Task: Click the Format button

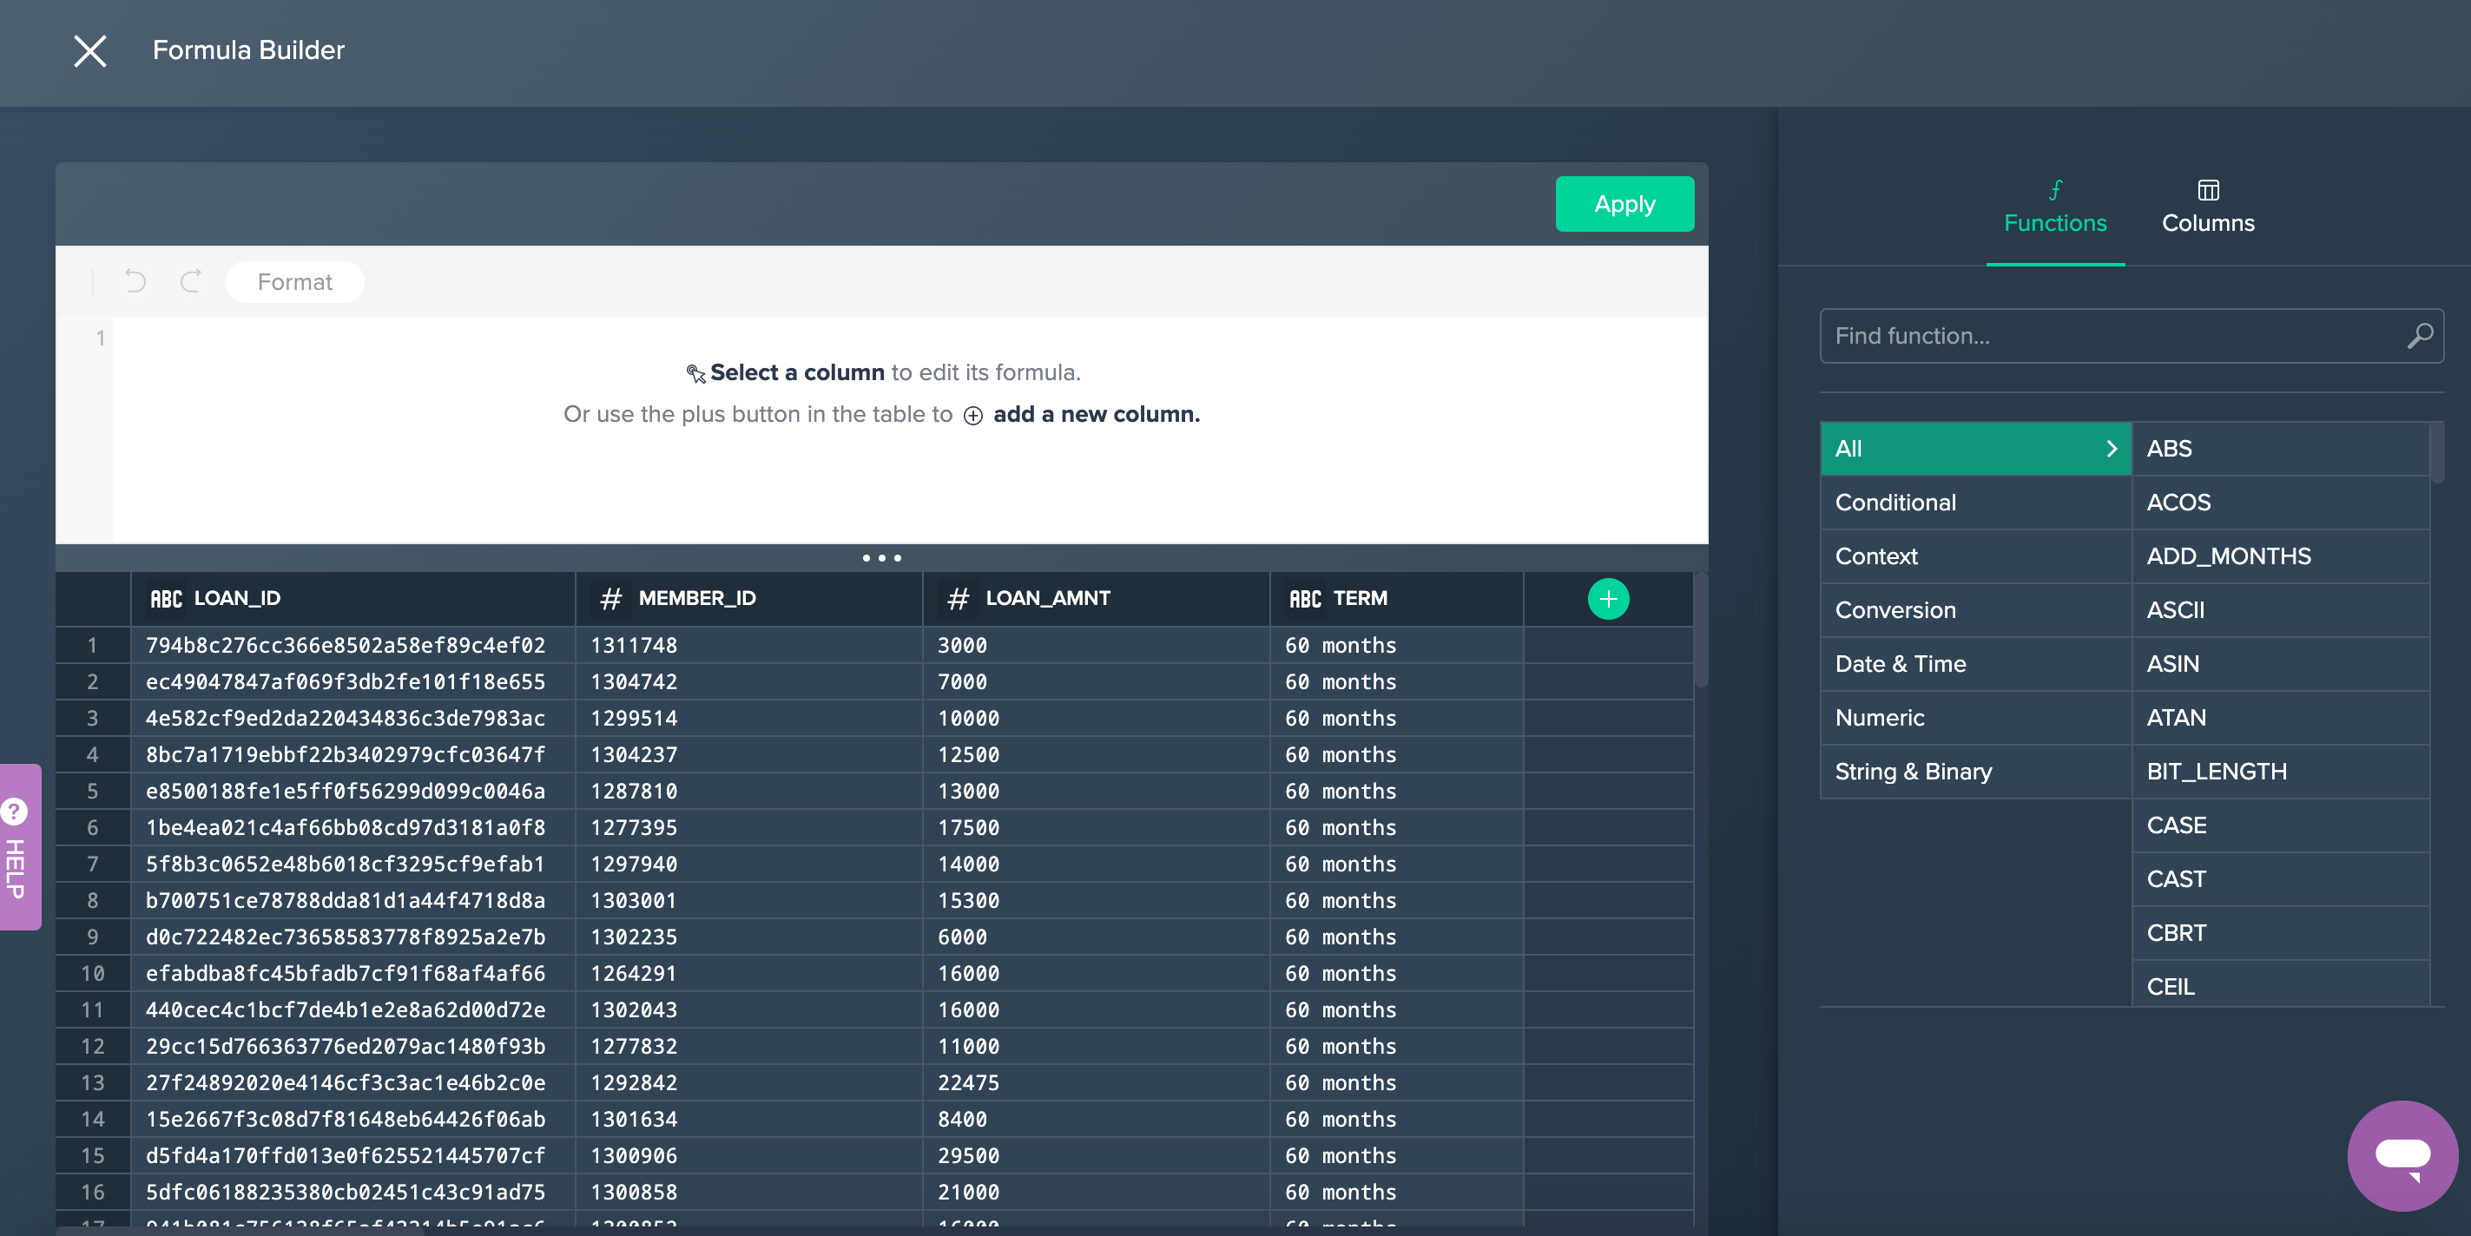Action: point(294,282)
